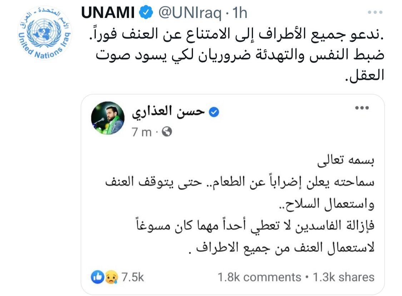Click the Facebook post's 7 m timestamp
Image resolution: width=402 pixels, height=296 pixels.
click(141, 132)
